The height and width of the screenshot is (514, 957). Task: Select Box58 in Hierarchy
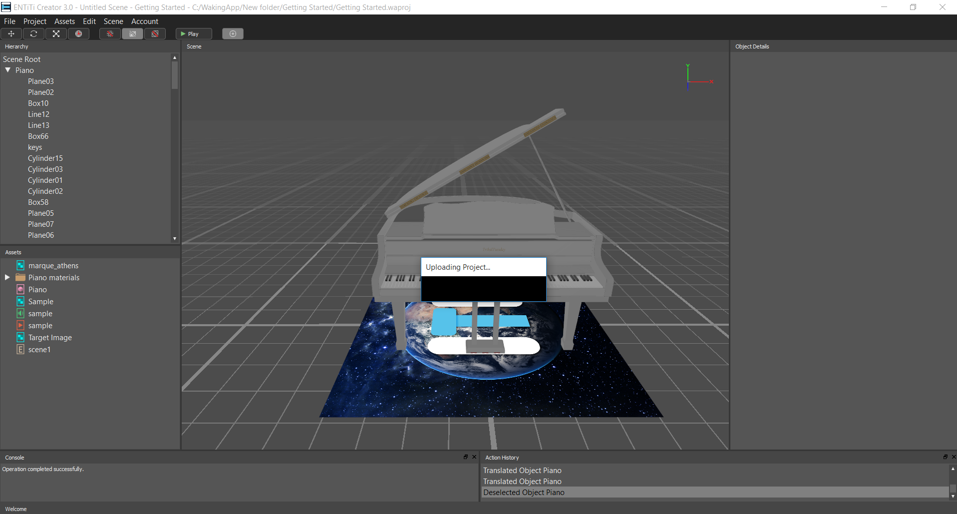coord(38,202)
